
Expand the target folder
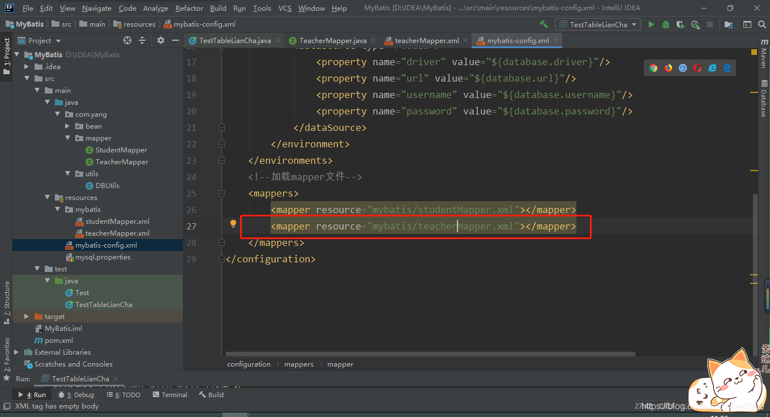(27, 317)
